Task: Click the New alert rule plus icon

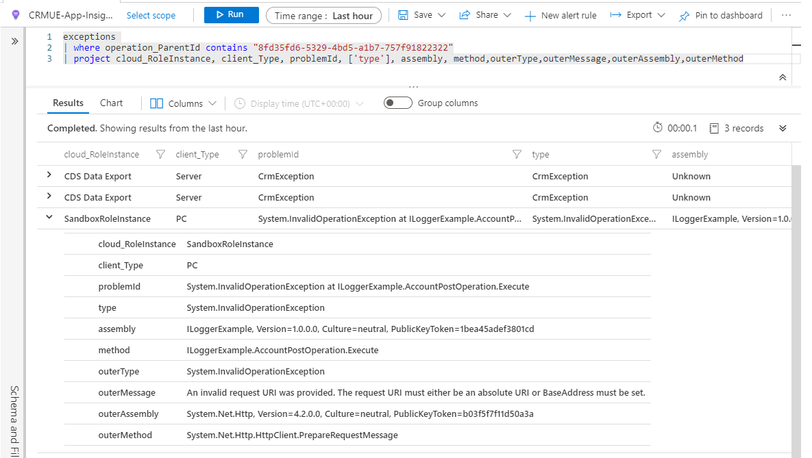Action: (x=530, y=16)
